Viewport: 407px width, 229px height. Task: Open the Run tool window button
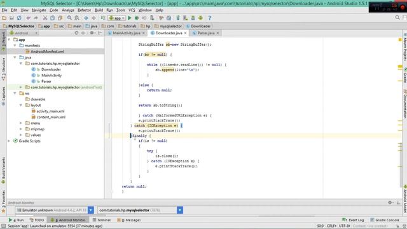point(17,220)
